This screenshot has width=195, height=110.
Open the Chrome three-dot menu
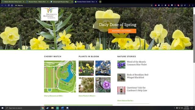pyautogui.click(x=193, y=5)
